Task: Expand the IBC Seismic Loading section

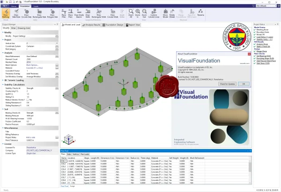Action: [3, 80]
